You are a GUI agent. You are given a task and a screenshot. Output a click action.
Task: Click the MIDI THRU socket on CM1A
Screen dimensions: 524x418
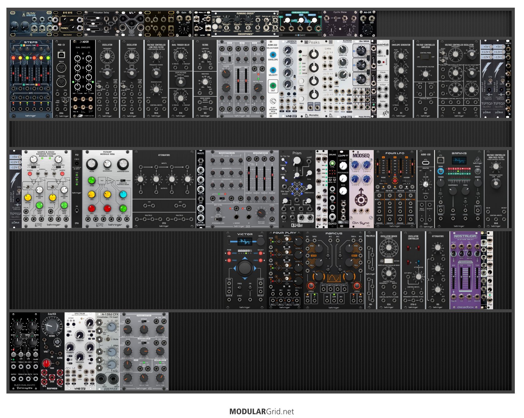click(x=61, y=82)
